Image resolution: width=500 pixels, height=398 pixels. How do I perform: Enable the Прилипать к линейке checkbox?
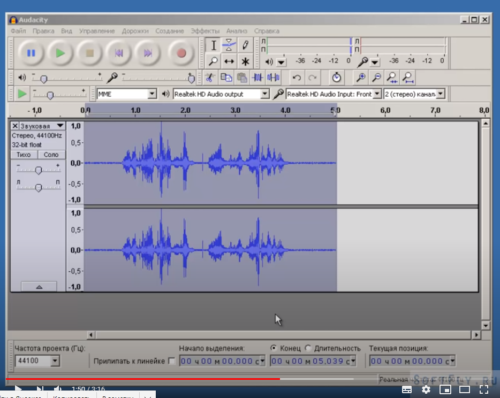coord(171,361)
